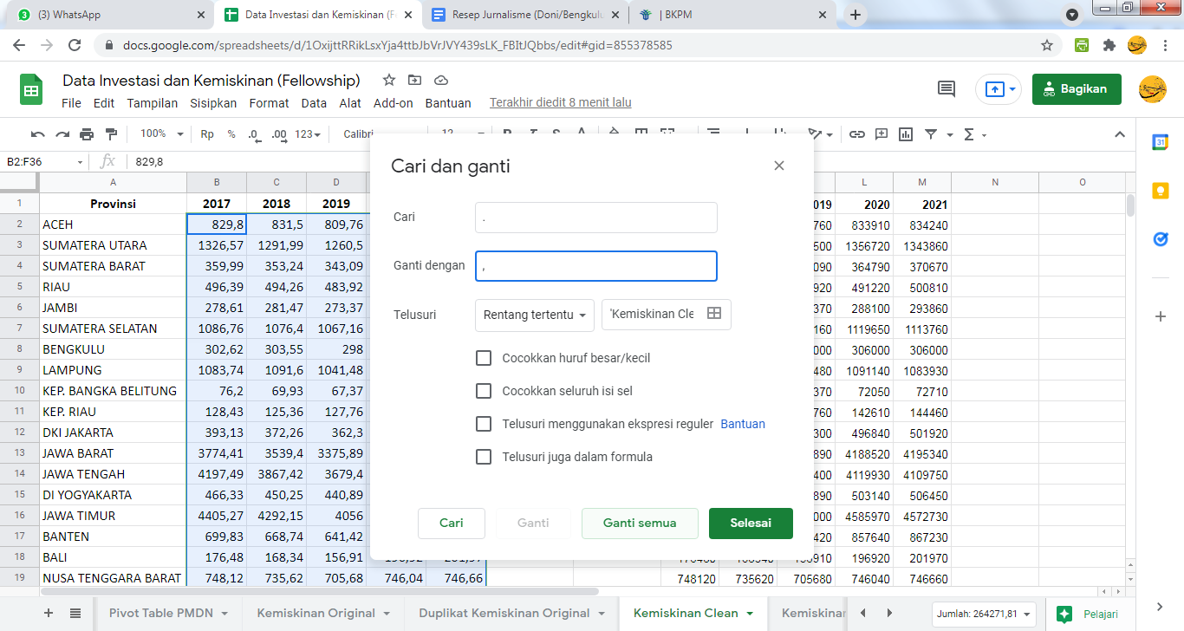Switch to Kemiskinan Original sheet tab
1184x631 pixels.
tap(316, 613)
